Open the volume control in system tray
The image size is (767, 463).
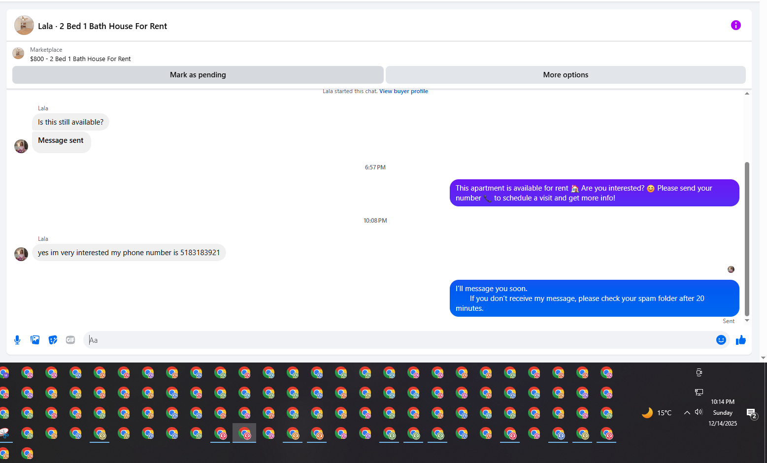coord(699,412)
